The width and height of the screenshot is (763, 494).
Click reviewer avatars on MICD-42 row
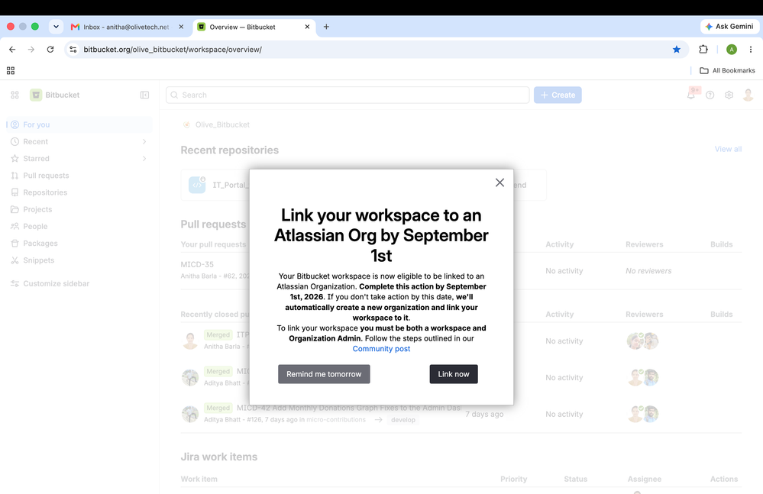click(x=642, y=414)
